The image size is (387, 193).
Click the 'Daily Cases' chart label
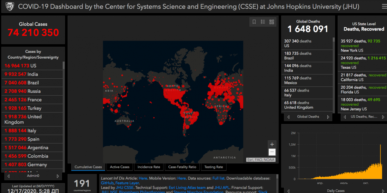[335, 191]
